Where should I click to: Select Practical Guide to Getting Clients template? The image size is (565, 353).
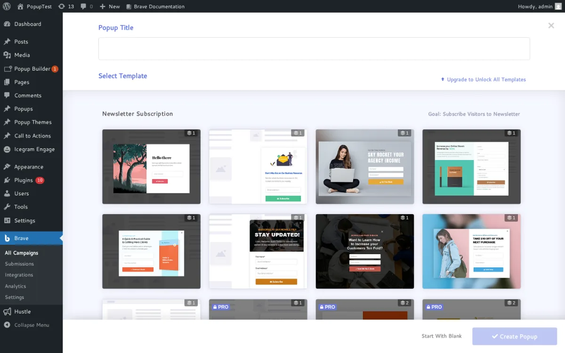pyautogui.click(x=151, y=251)
